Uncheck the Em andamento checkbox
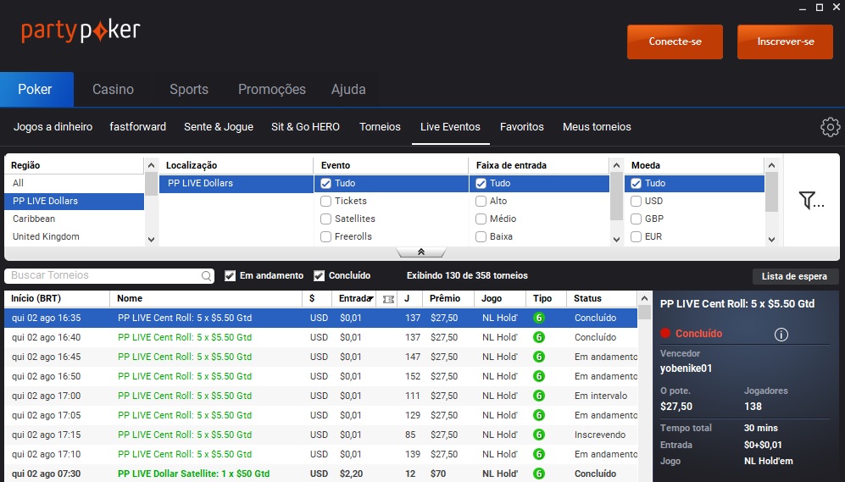The width and height of the screenshot is (845, 482). click(x=231, y=276)
